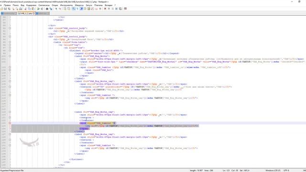306x172 pixels.
Task: Close the VAB_V_C.php tab
Action: click(x=33, y=13)
